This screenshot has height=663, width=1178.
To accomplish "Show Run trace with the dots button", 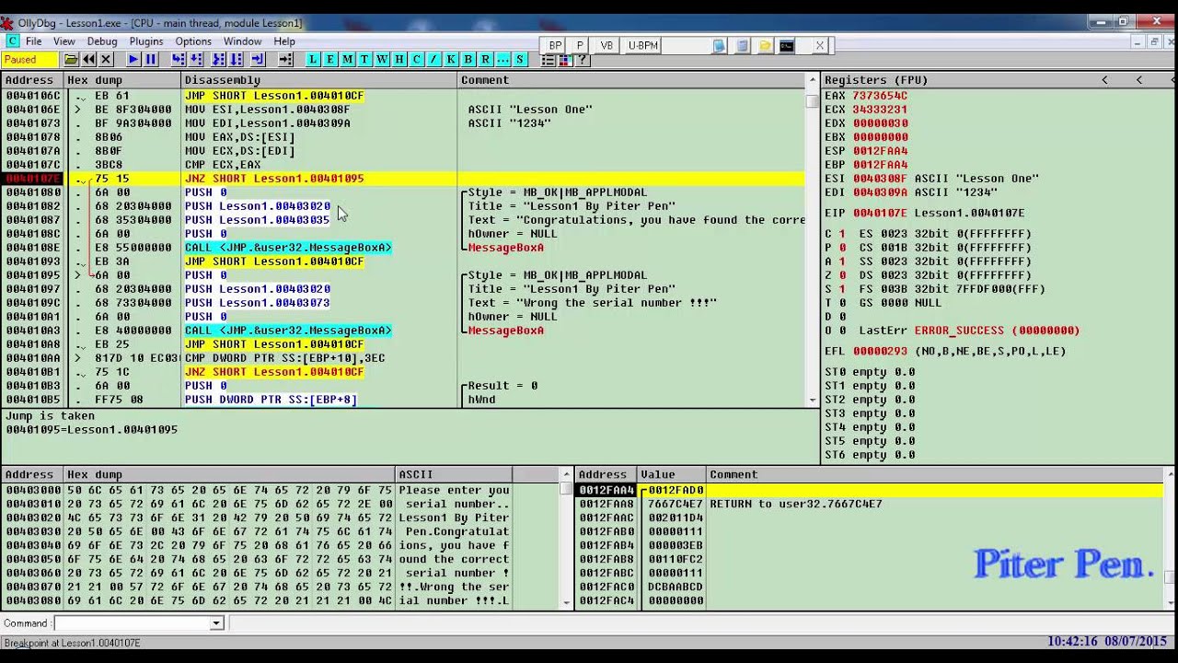I will click(x=502, y=59).
